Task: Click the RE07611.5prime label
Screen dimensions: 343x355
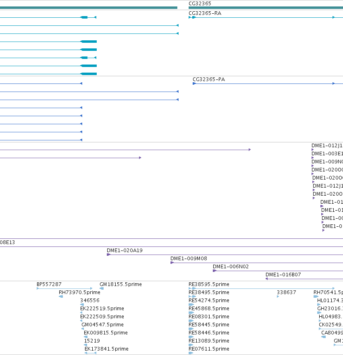Action: [209, 349]
